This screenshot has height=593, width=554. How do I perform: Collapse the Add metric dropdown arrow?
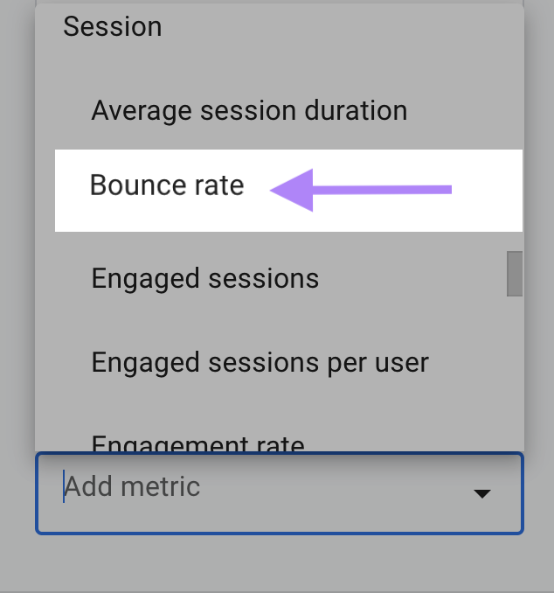coord(481,494)
